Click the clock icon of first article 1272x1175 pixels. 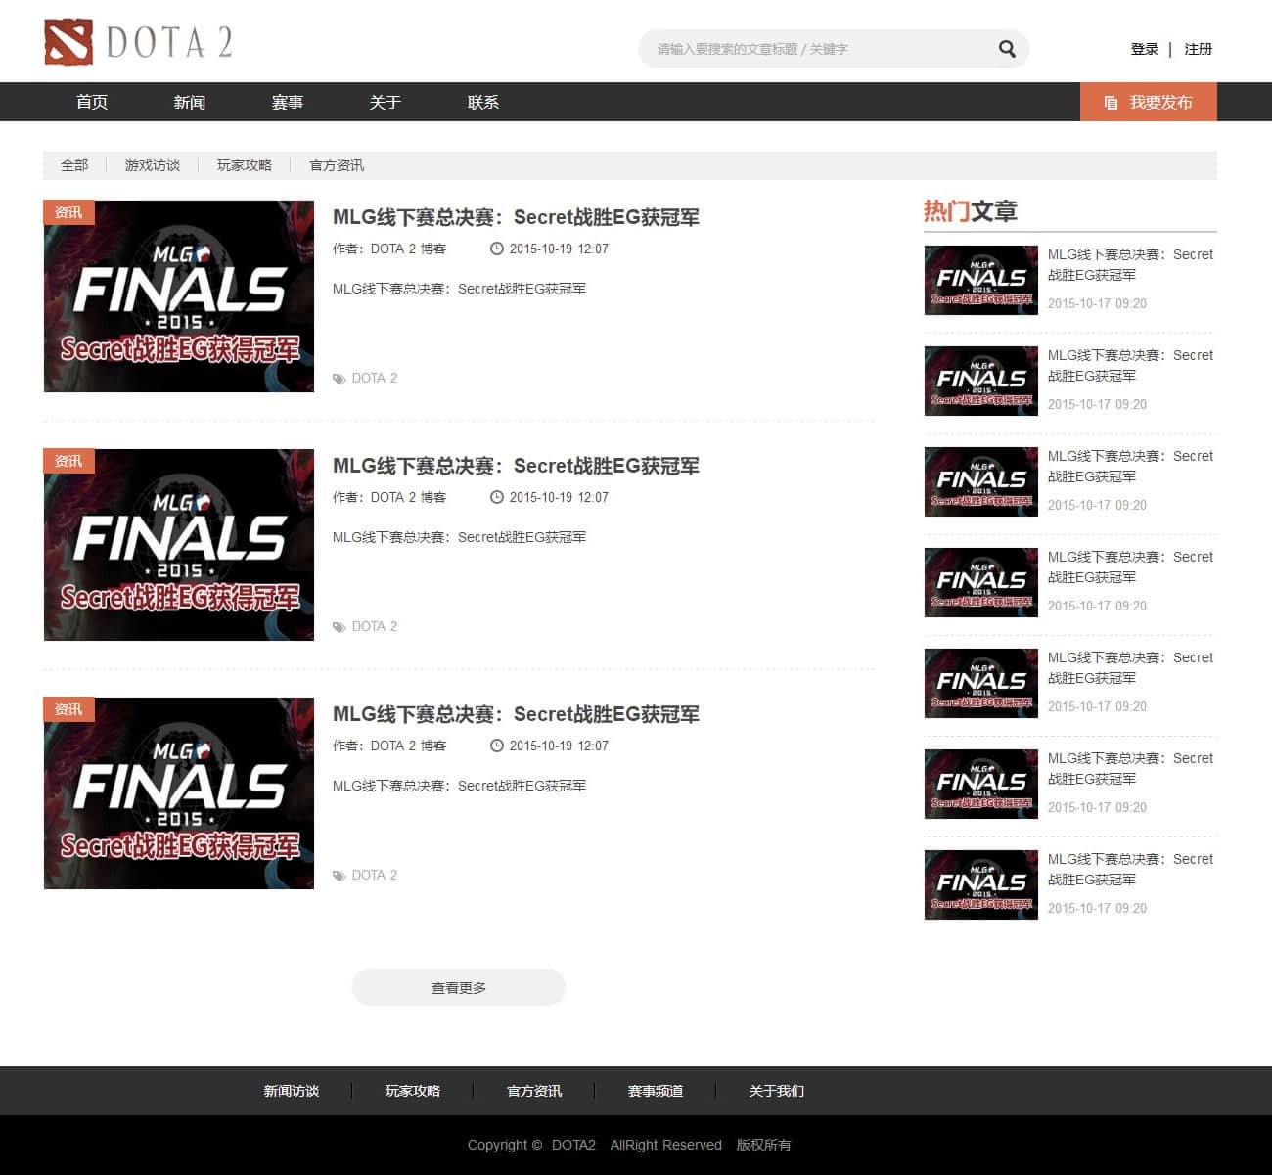tap(497, 249)
